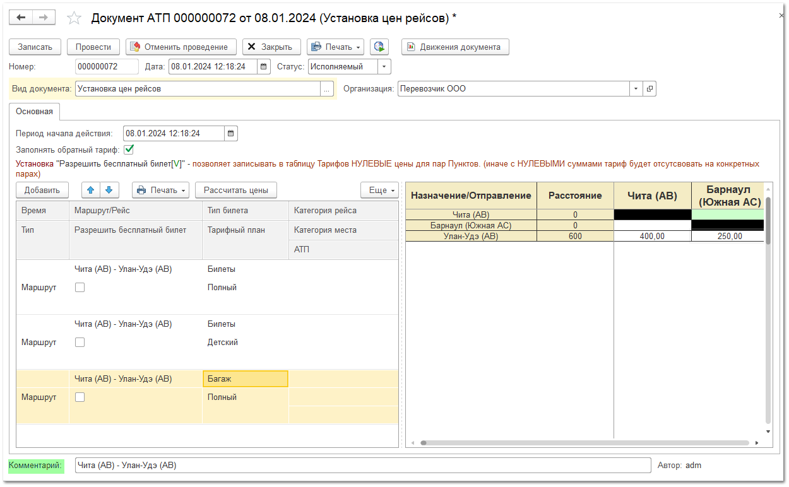Switch to the Основная tab
The height and width of the screenshot is (487, 789).
point(35,112)
